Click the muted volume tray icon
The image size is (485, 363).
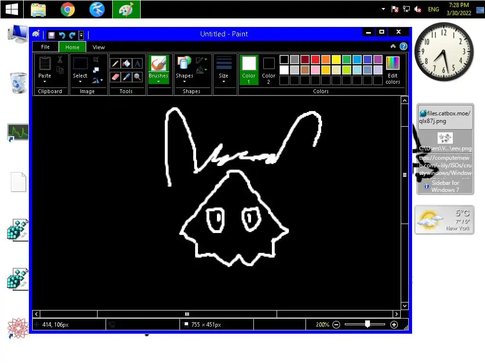418,9
